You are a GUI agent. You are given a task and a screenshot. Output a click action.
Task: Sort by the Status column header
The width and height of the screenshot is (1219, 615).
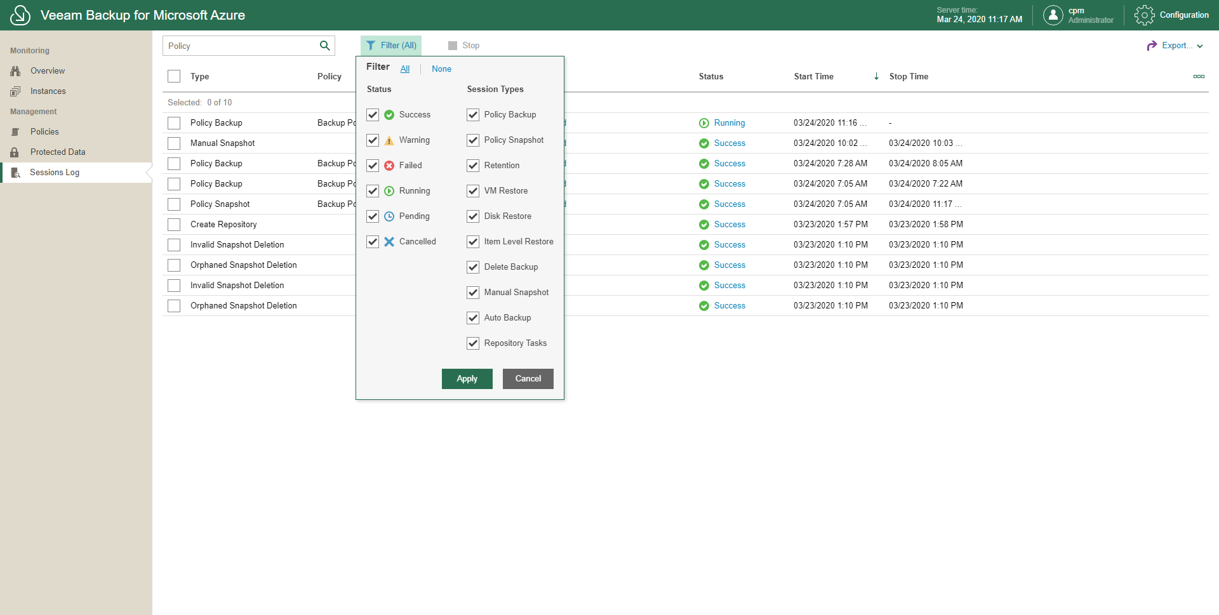coord(711,76)
